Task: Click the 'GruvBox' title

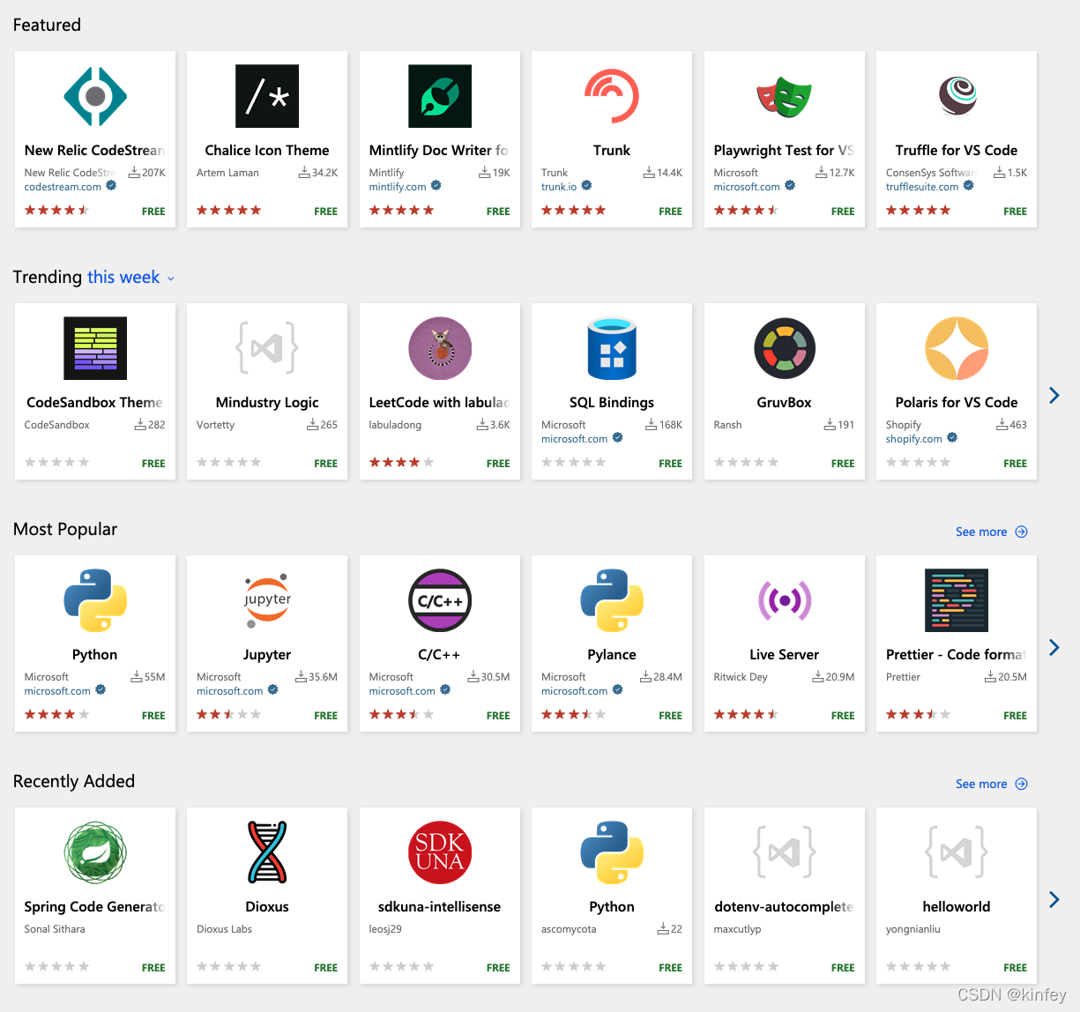Action: [784, 402]
